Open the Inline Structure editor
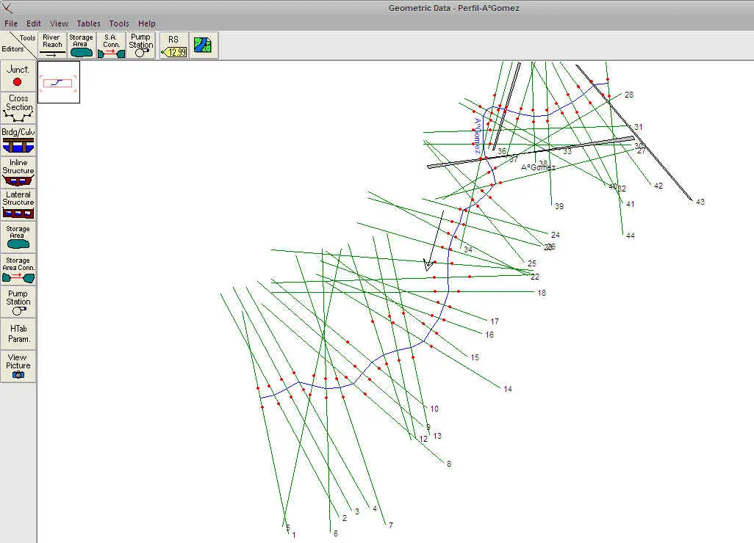 18,172
